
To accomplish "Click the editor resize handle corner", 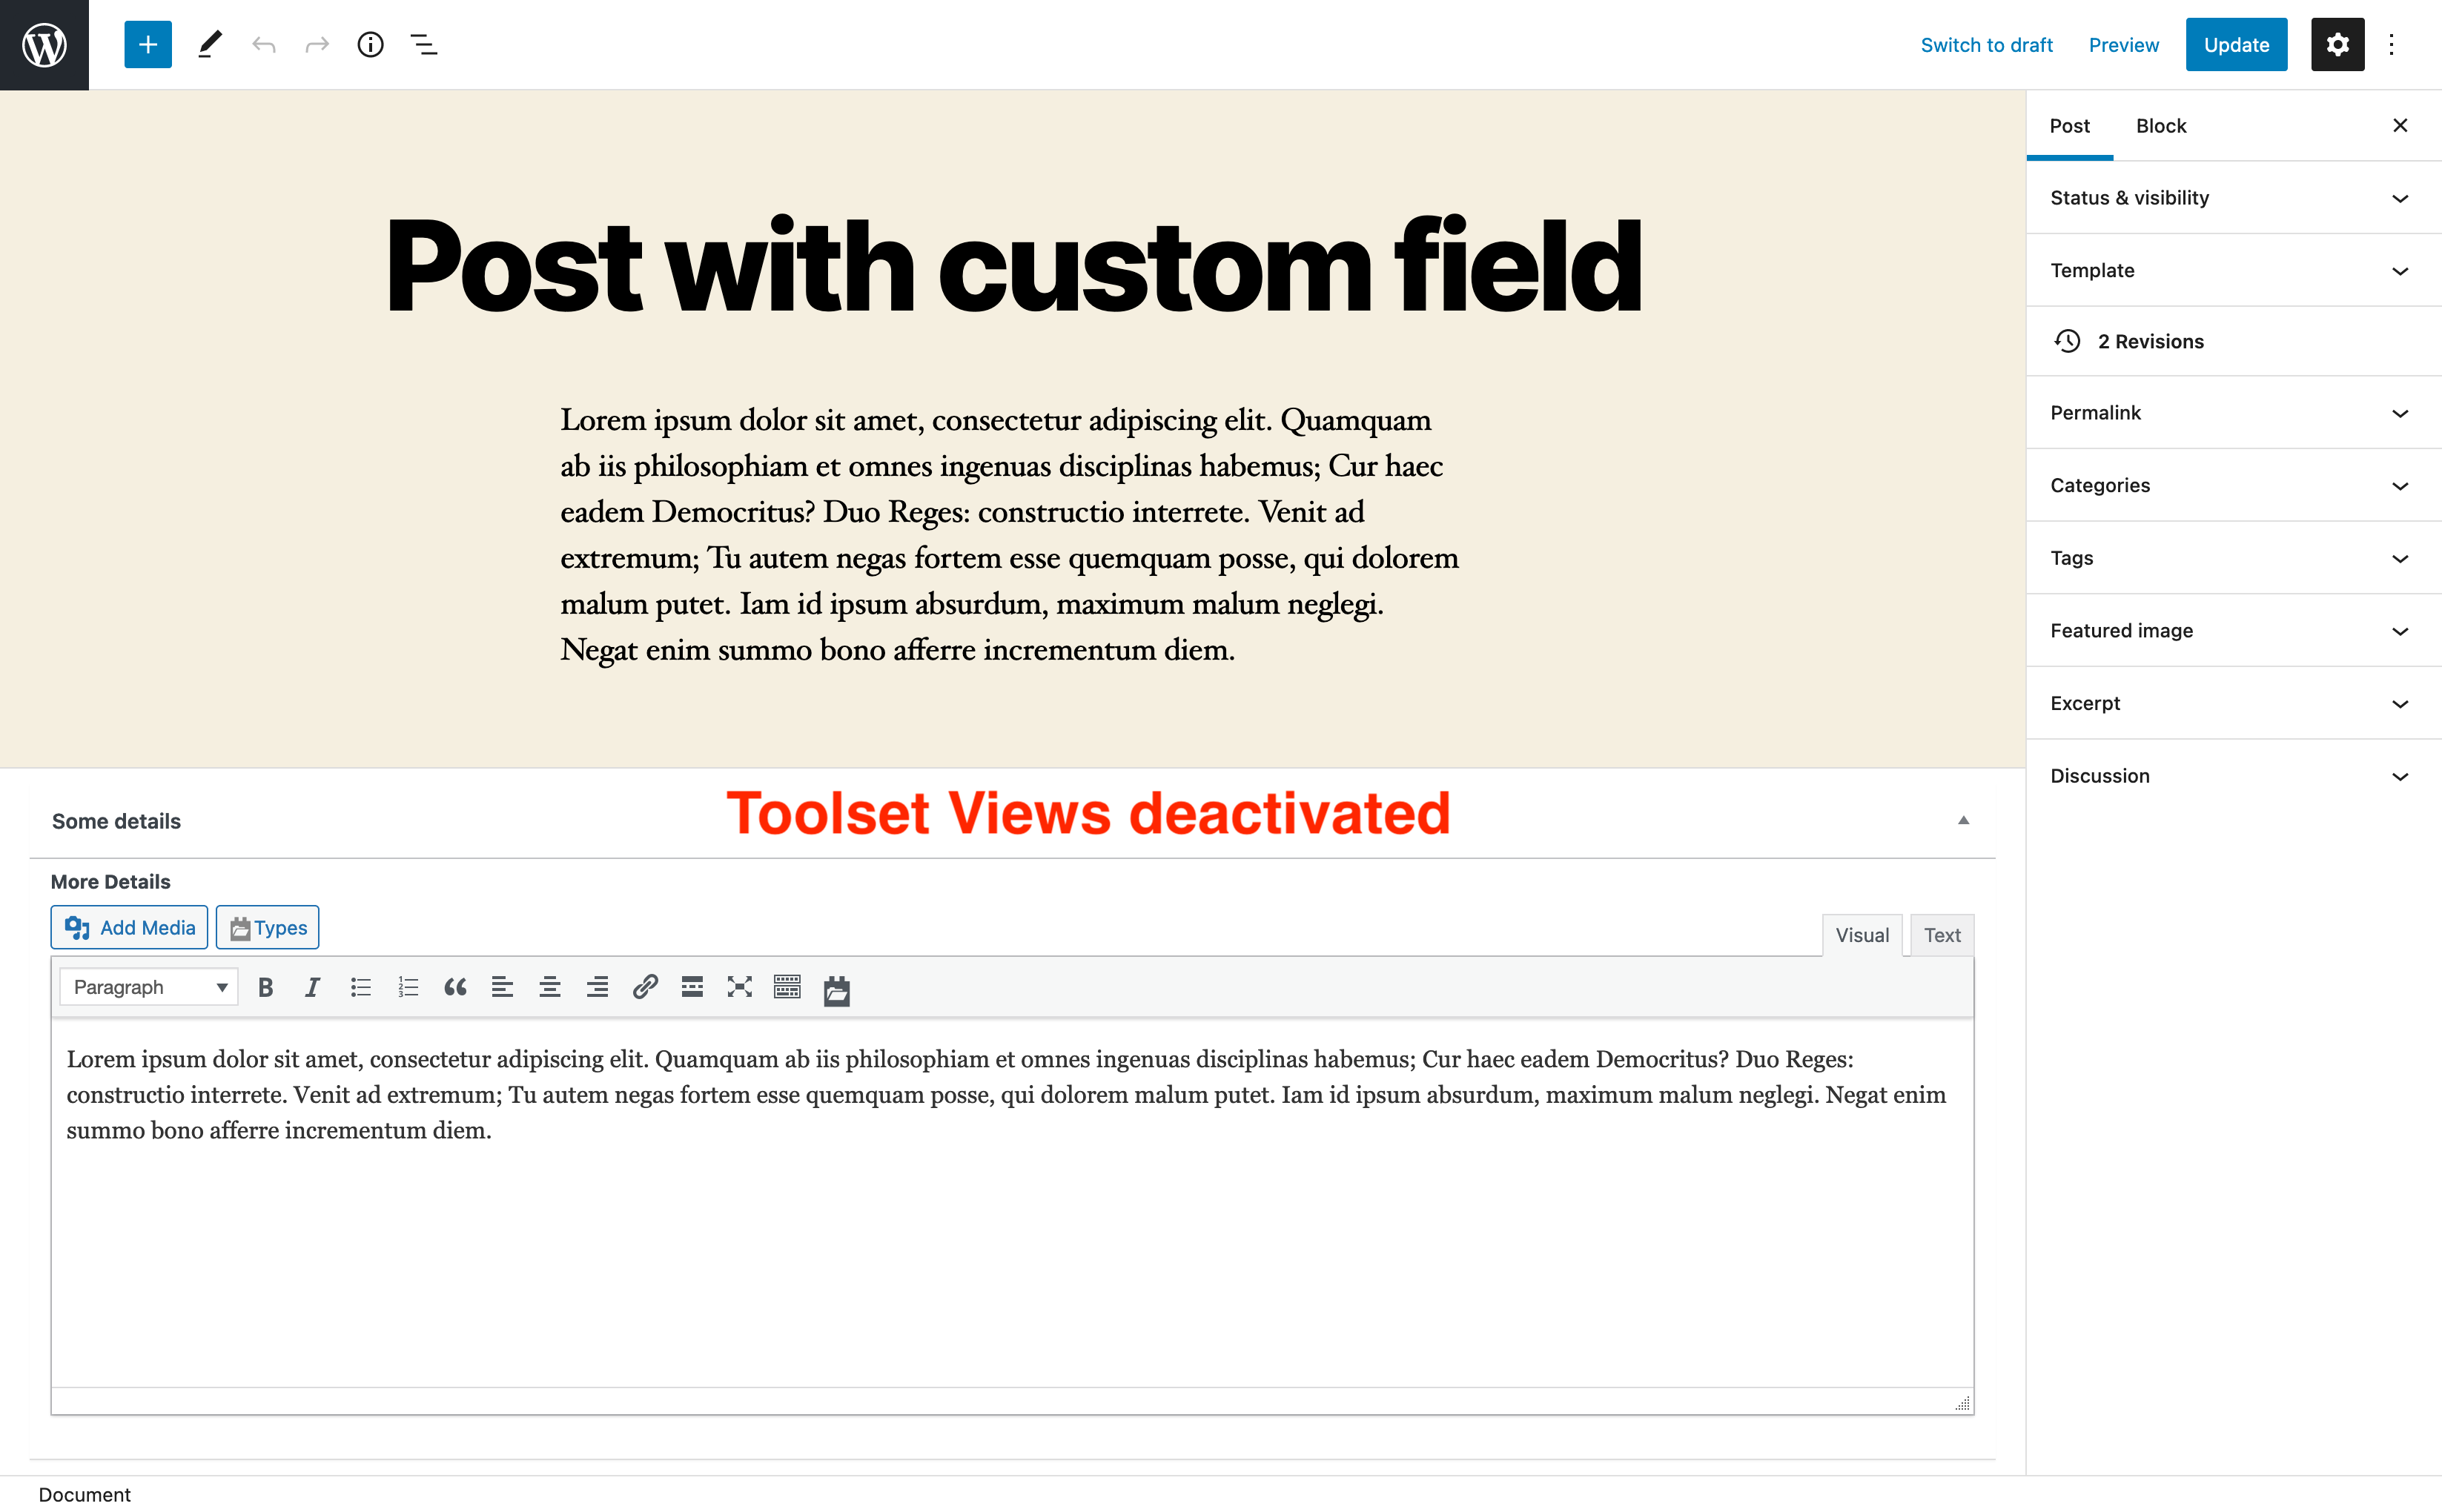I will [x=1962, y=1403].
